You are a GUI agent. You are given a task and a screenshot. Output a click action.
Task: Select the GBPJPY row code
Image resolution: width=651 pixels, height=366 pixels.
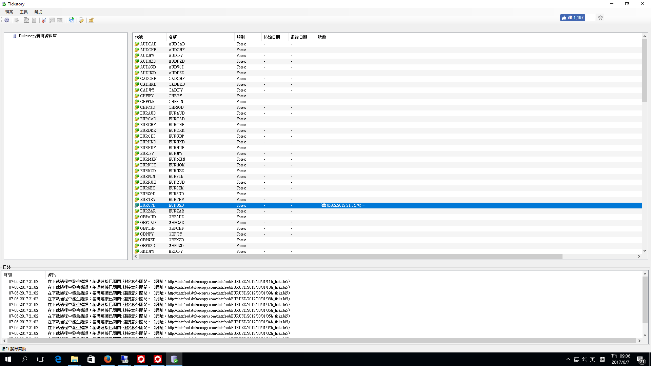point(147,234)
